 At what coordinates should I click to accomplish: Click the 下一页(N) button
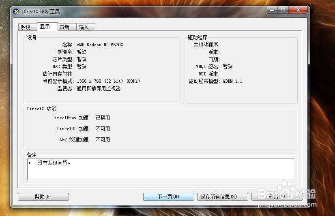point(169,197)
